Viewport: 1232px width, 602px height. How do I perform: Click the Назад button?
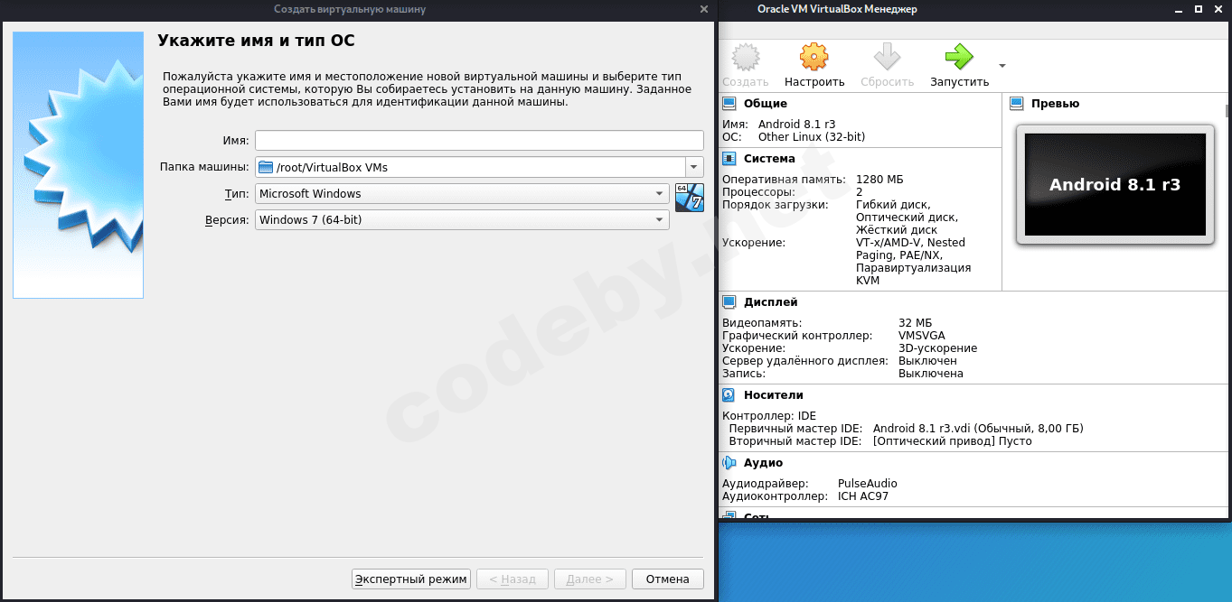(x=513, y=579)
